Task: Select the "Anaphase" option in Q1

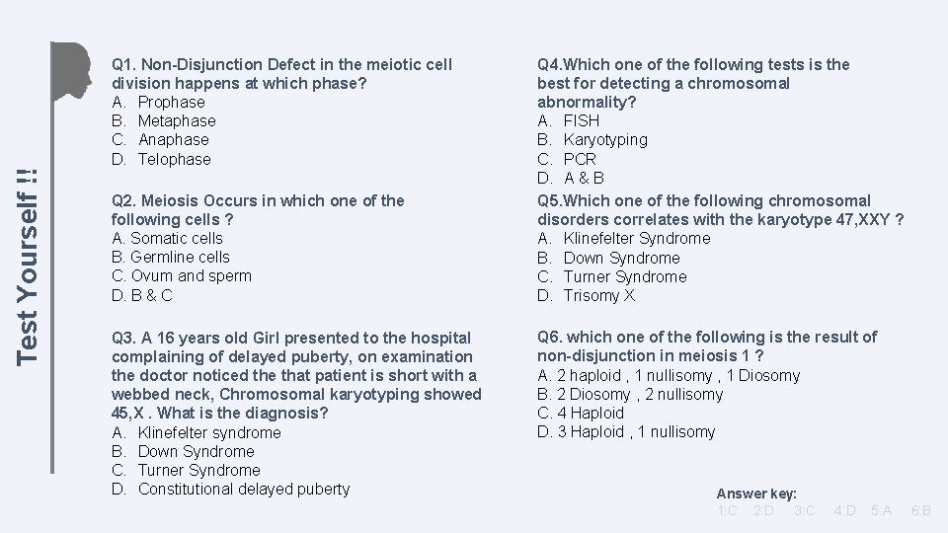Action: pos(173,139)
